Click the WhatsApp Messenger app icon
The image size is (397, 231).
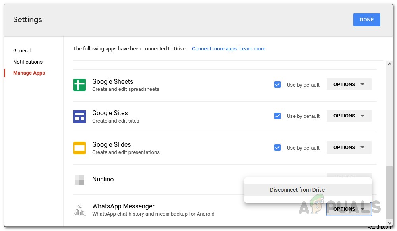coord(79,210)
